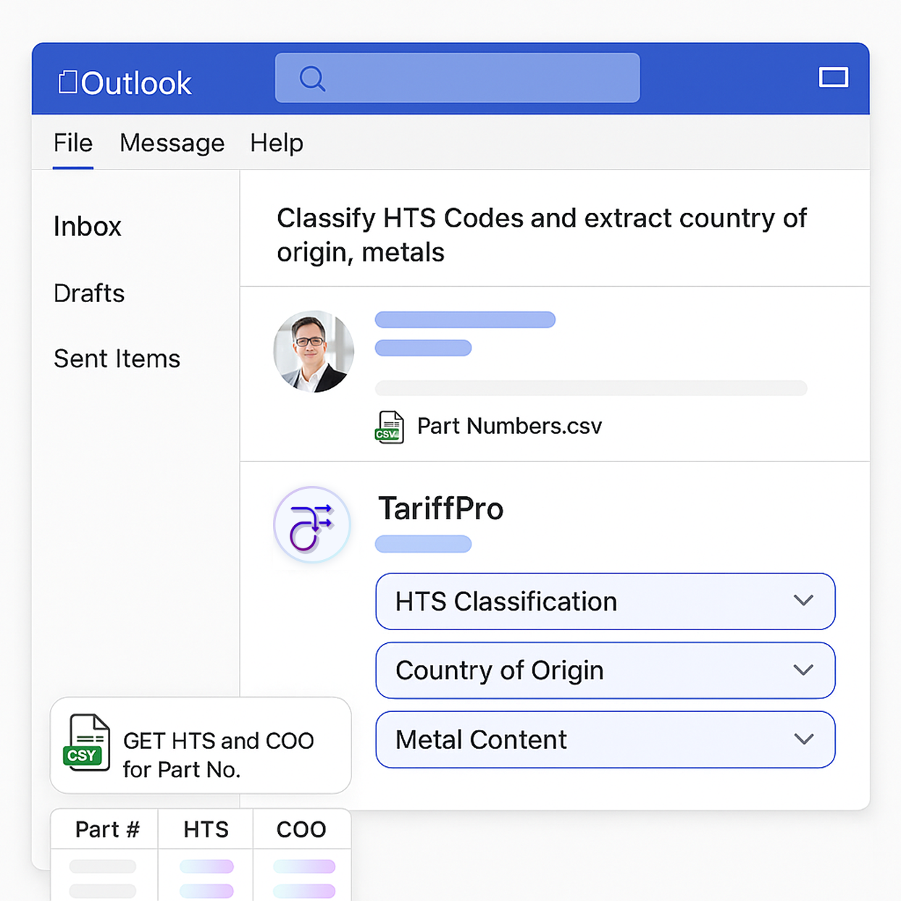
Task: Click inside the search bar field
Action: click(478, 78)
